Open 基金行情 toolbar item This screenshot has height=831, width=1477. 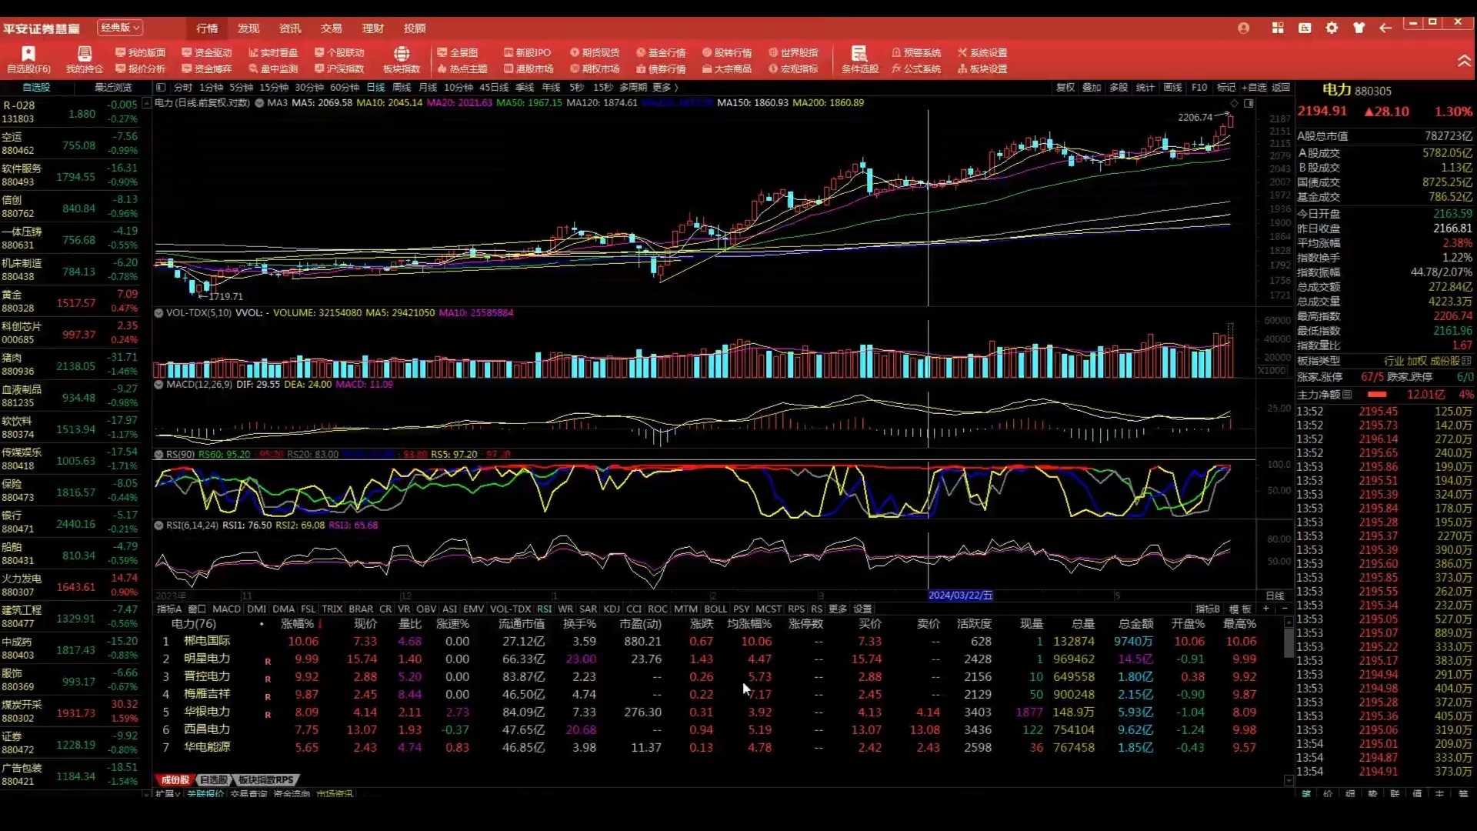[661, 52]
